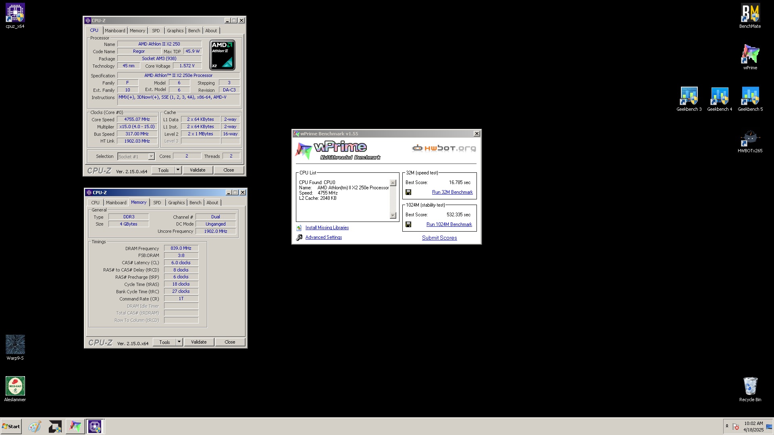Click Submit Scores link
Viewport: 774px width, 435px height.
coord(439,238)
